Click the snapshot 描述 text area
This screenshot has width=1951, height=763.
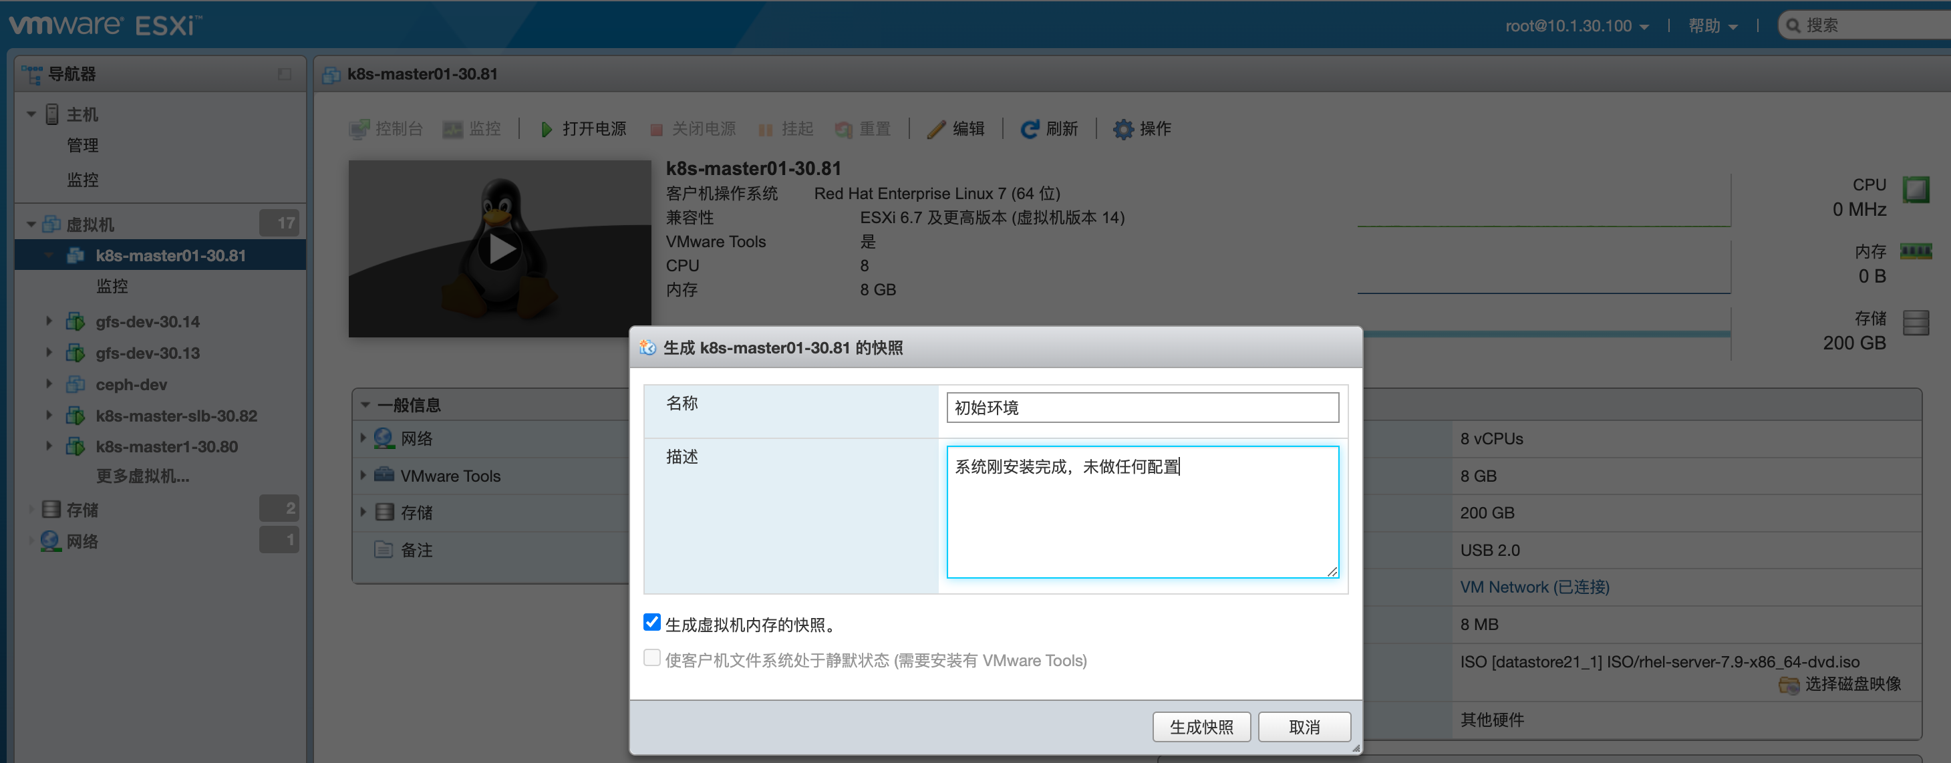pos(1142,512)
